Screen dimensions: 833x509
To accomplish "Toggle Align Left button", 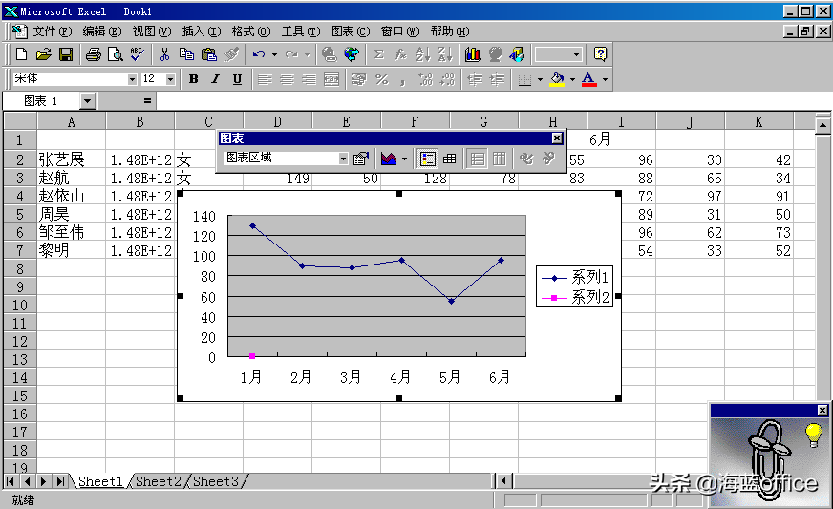I will 266,79.
